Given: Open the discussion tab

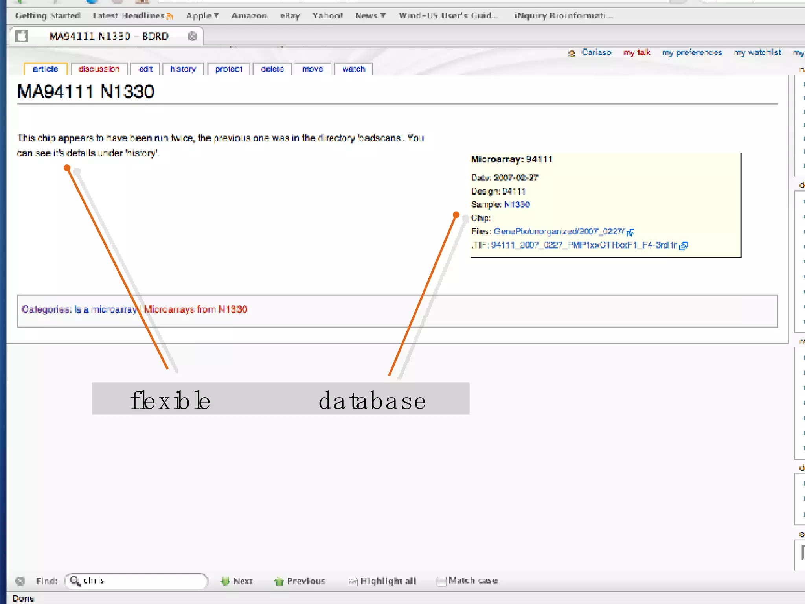Looking at the screenshot, I should tap(99, 69).
